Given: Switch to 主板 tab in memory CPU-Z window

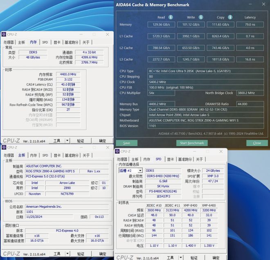Looking at the screenshot, I should click(22, 42).
